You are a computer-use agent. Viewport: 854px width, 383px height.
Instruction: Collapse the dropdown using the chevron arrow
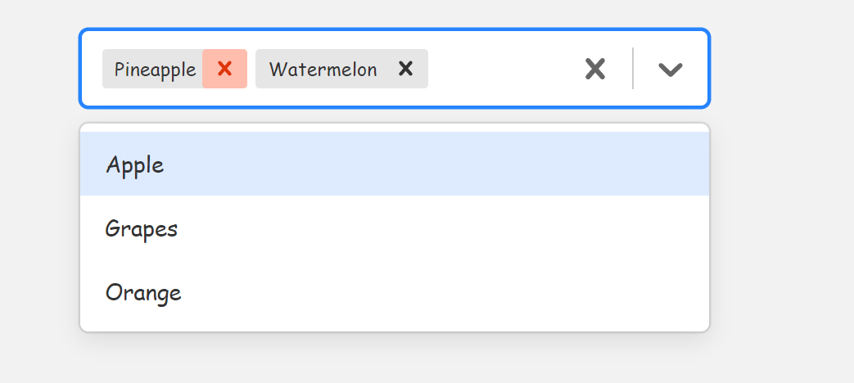tap(671, 69)
